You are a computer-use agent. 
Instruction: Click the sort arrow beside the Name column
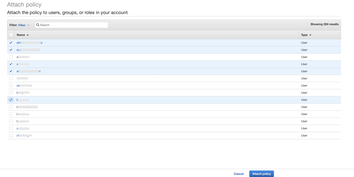pyautogui.click(x=28, y=35)
